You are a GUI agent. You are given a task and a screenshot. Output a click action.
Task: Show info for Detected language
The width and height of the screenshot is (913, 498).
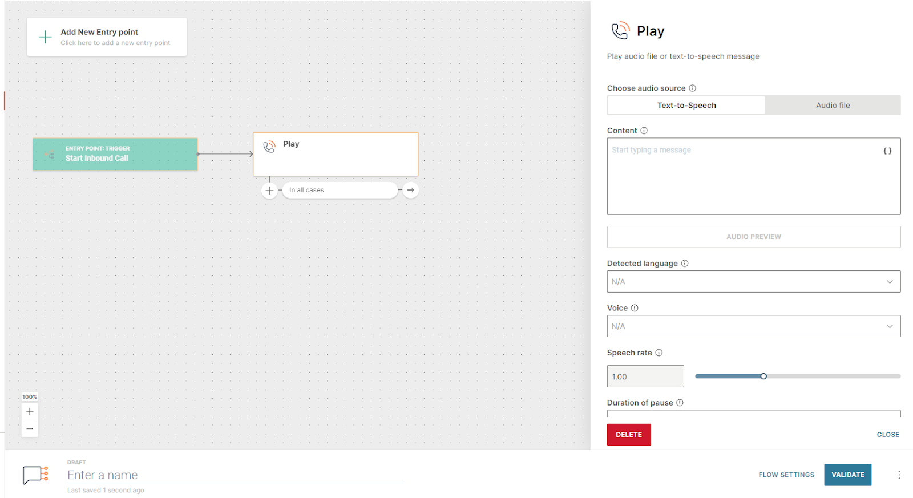(x=685, y=264)
